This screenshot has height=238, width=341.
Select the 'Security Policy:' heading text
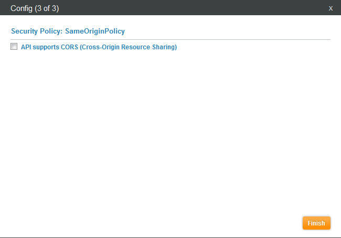(37, 31)
